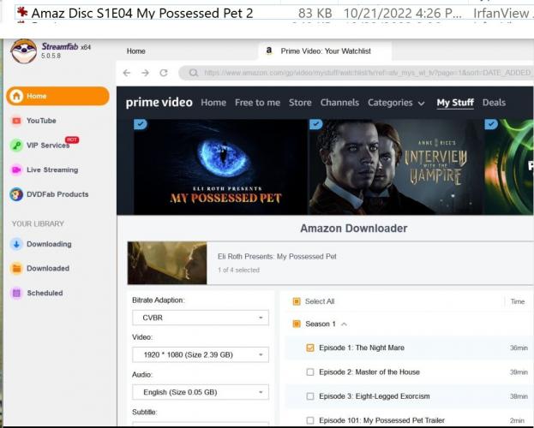Click the Amazon icon on watchlist tab
534x428 pixels.
(x=268, y=51)
